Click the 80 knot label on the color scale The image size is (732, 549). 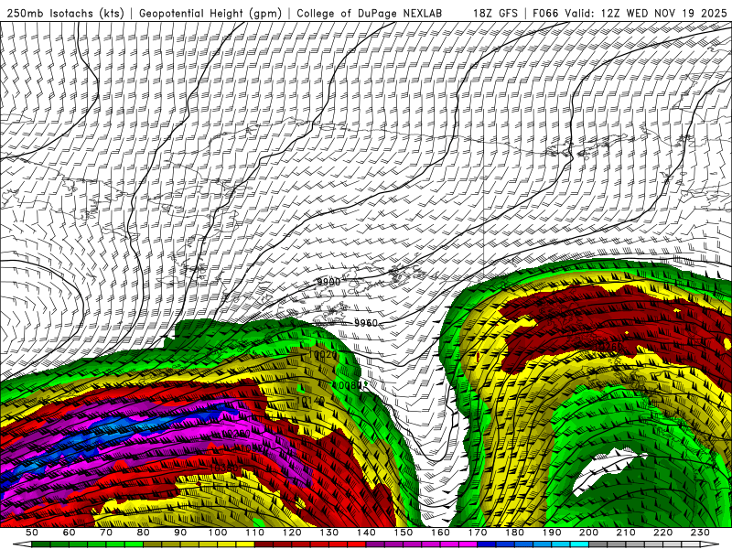143,533
